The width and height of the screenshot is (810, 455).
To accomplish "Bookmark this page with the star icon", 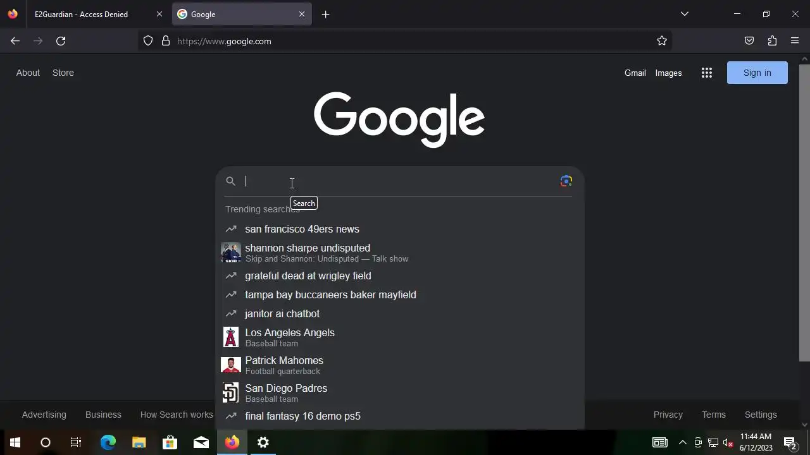I will pyautogui.click(x=662, y=41).
